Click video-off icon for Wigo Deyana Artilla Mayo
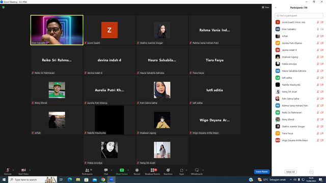Screen dimensions: 326x183 pyautogui.click(x=322, y=140)
